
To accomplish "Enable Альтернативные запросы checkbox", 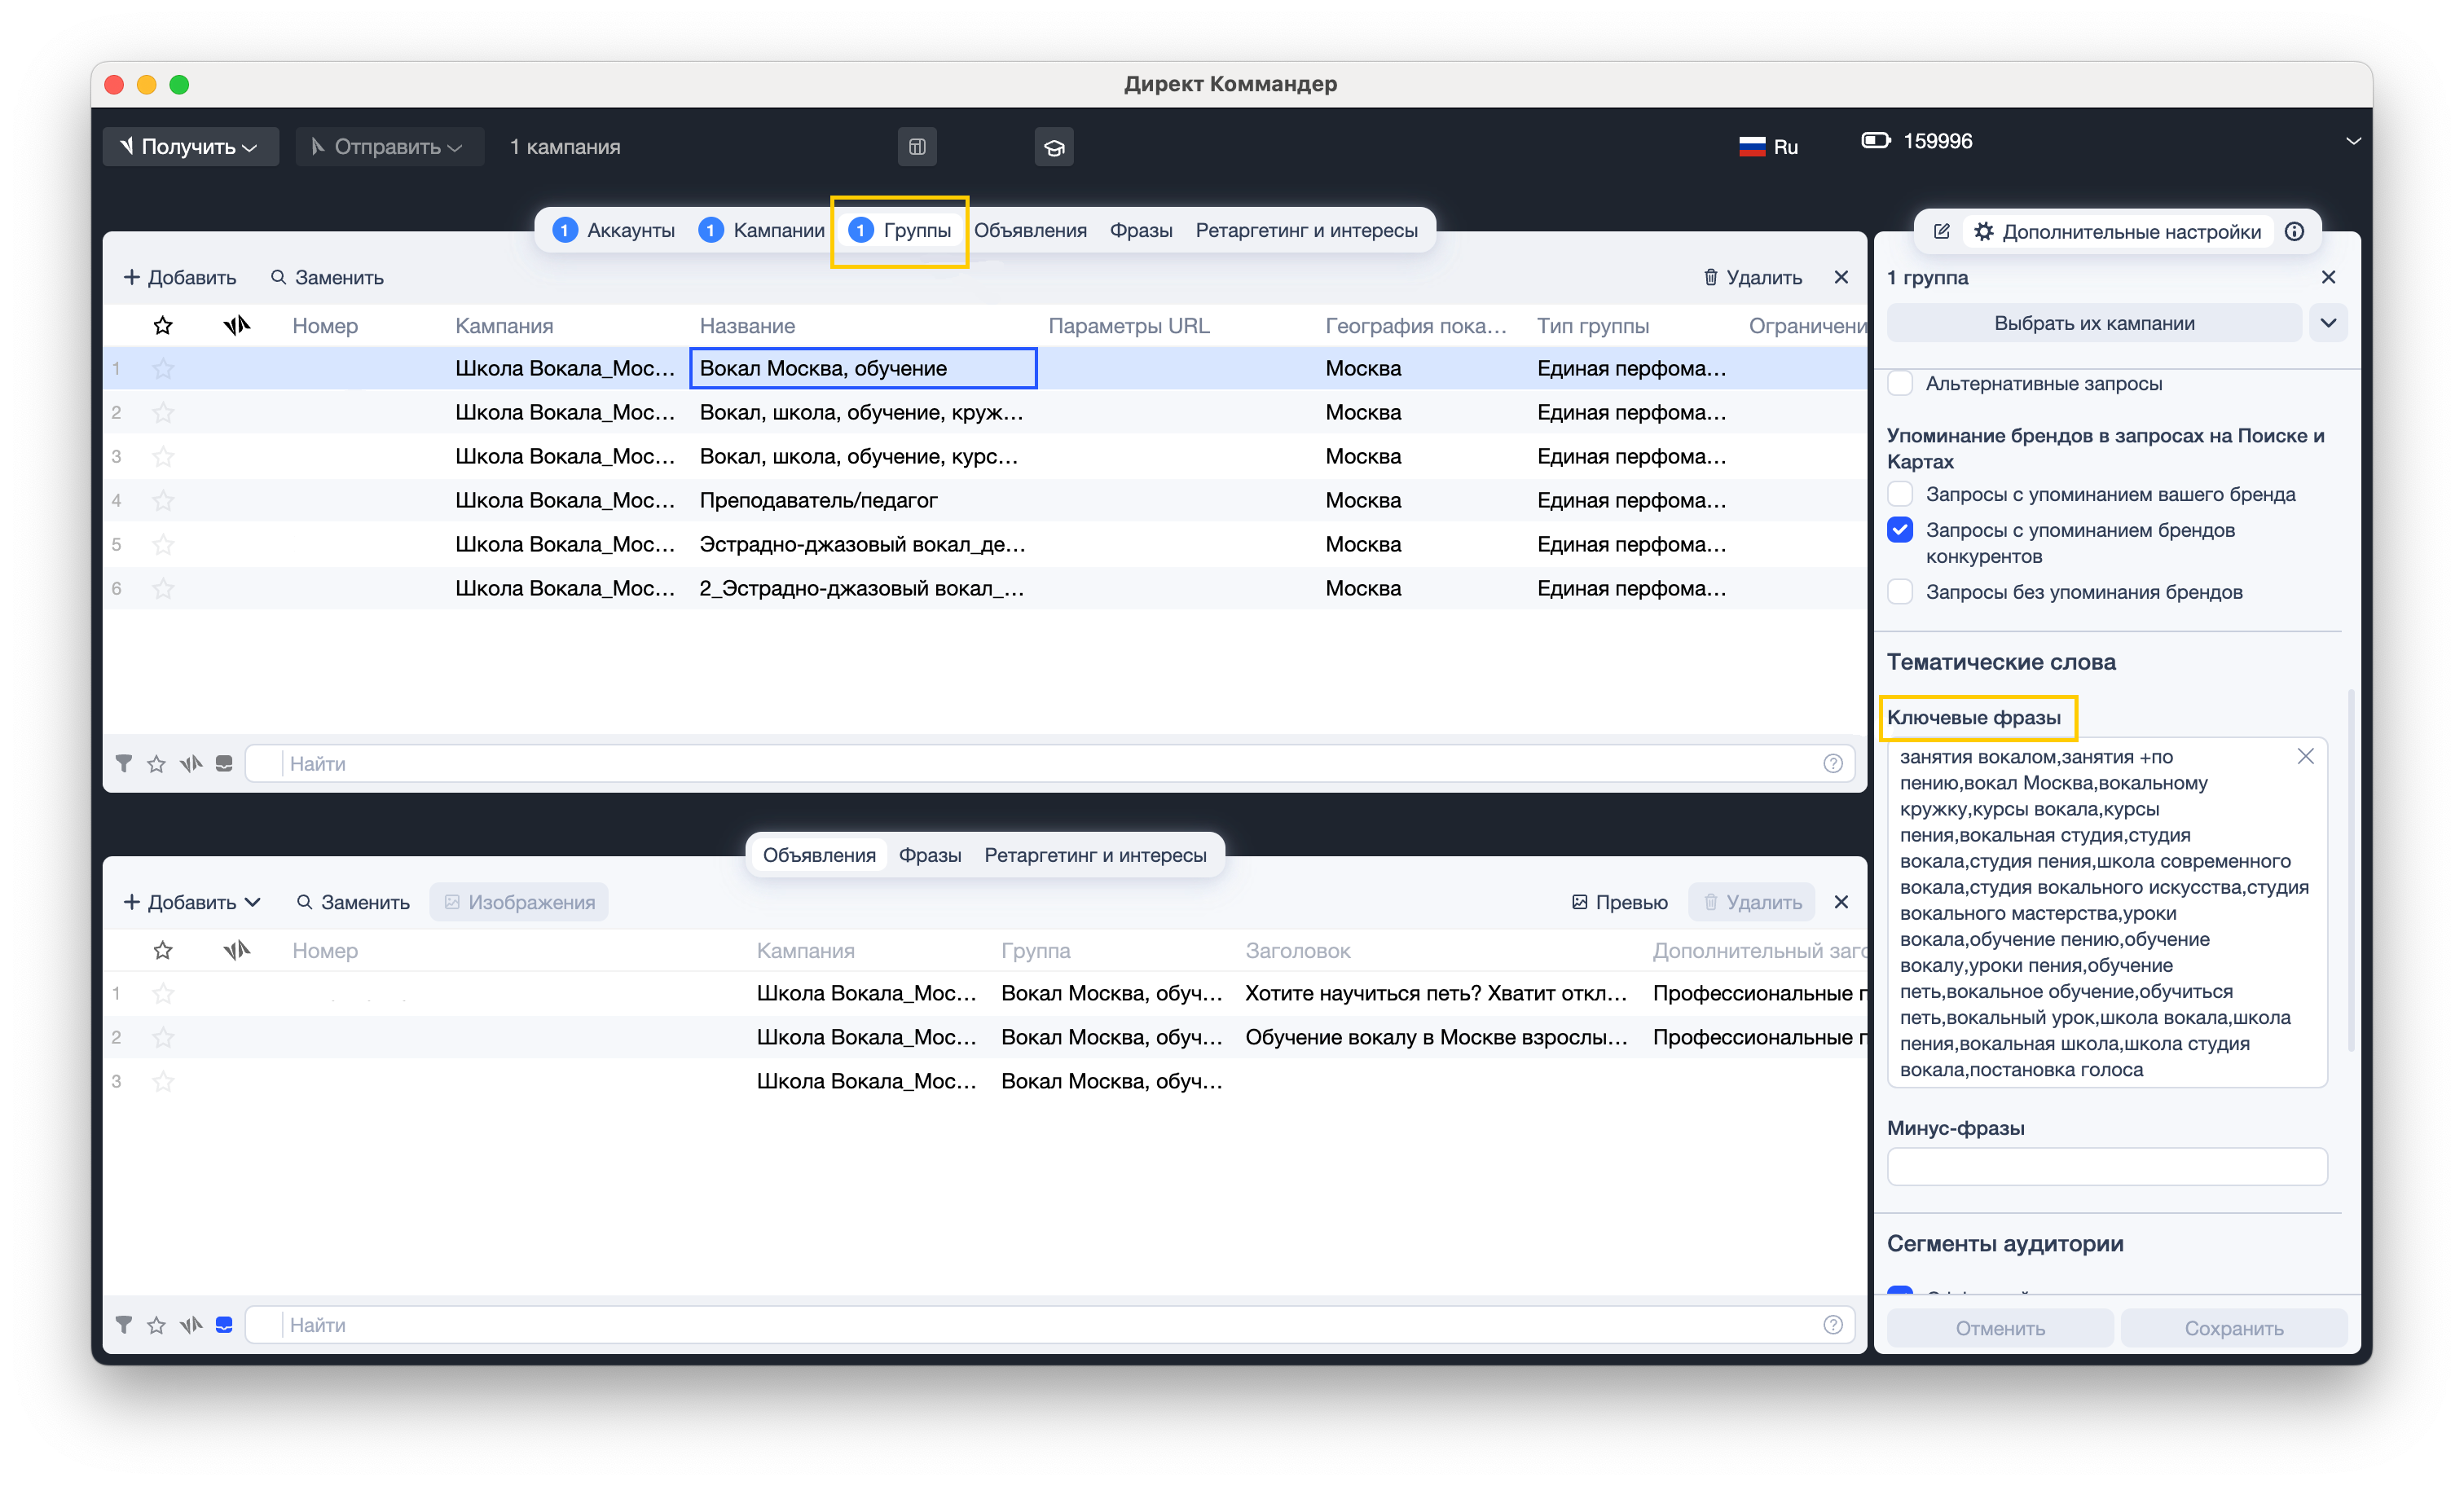I will (x=1900, y=383).
